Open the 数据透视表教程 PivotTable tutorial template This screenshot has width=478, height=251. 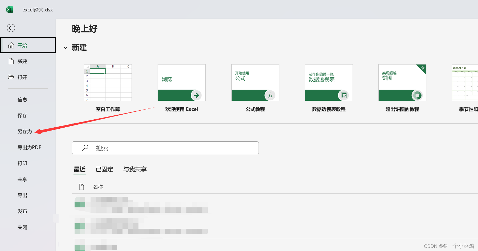pyautogui.click(x=328, y=83)
